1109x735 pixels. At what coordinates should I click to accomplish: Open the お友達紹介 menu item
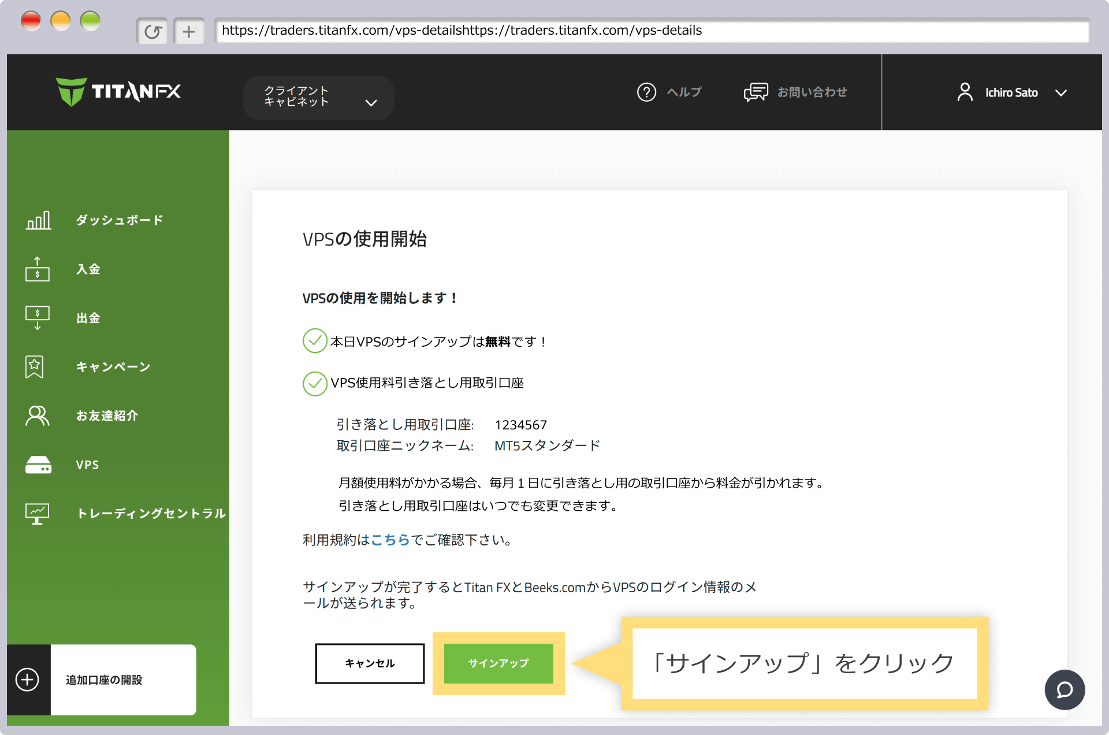pos(107,415)
